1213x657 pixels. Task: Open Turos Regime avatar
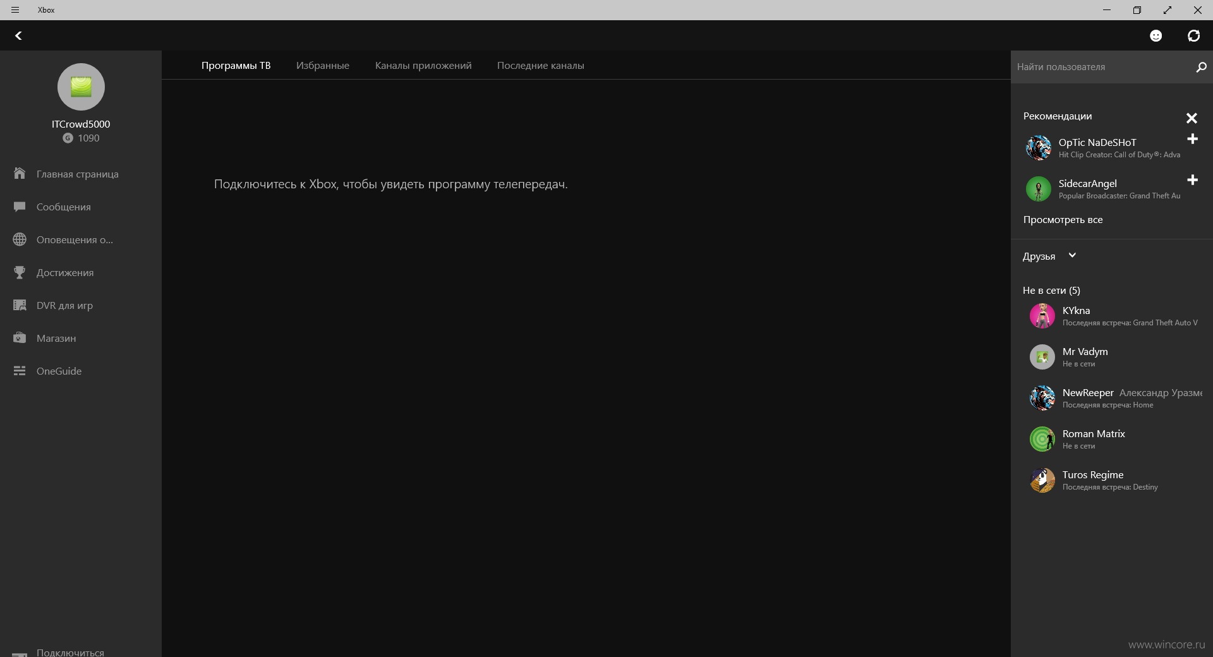(1042, 480)
